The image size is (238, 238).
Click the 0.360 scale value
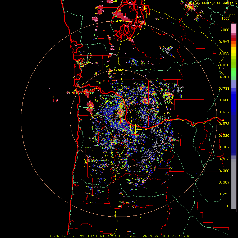(224, 171)
